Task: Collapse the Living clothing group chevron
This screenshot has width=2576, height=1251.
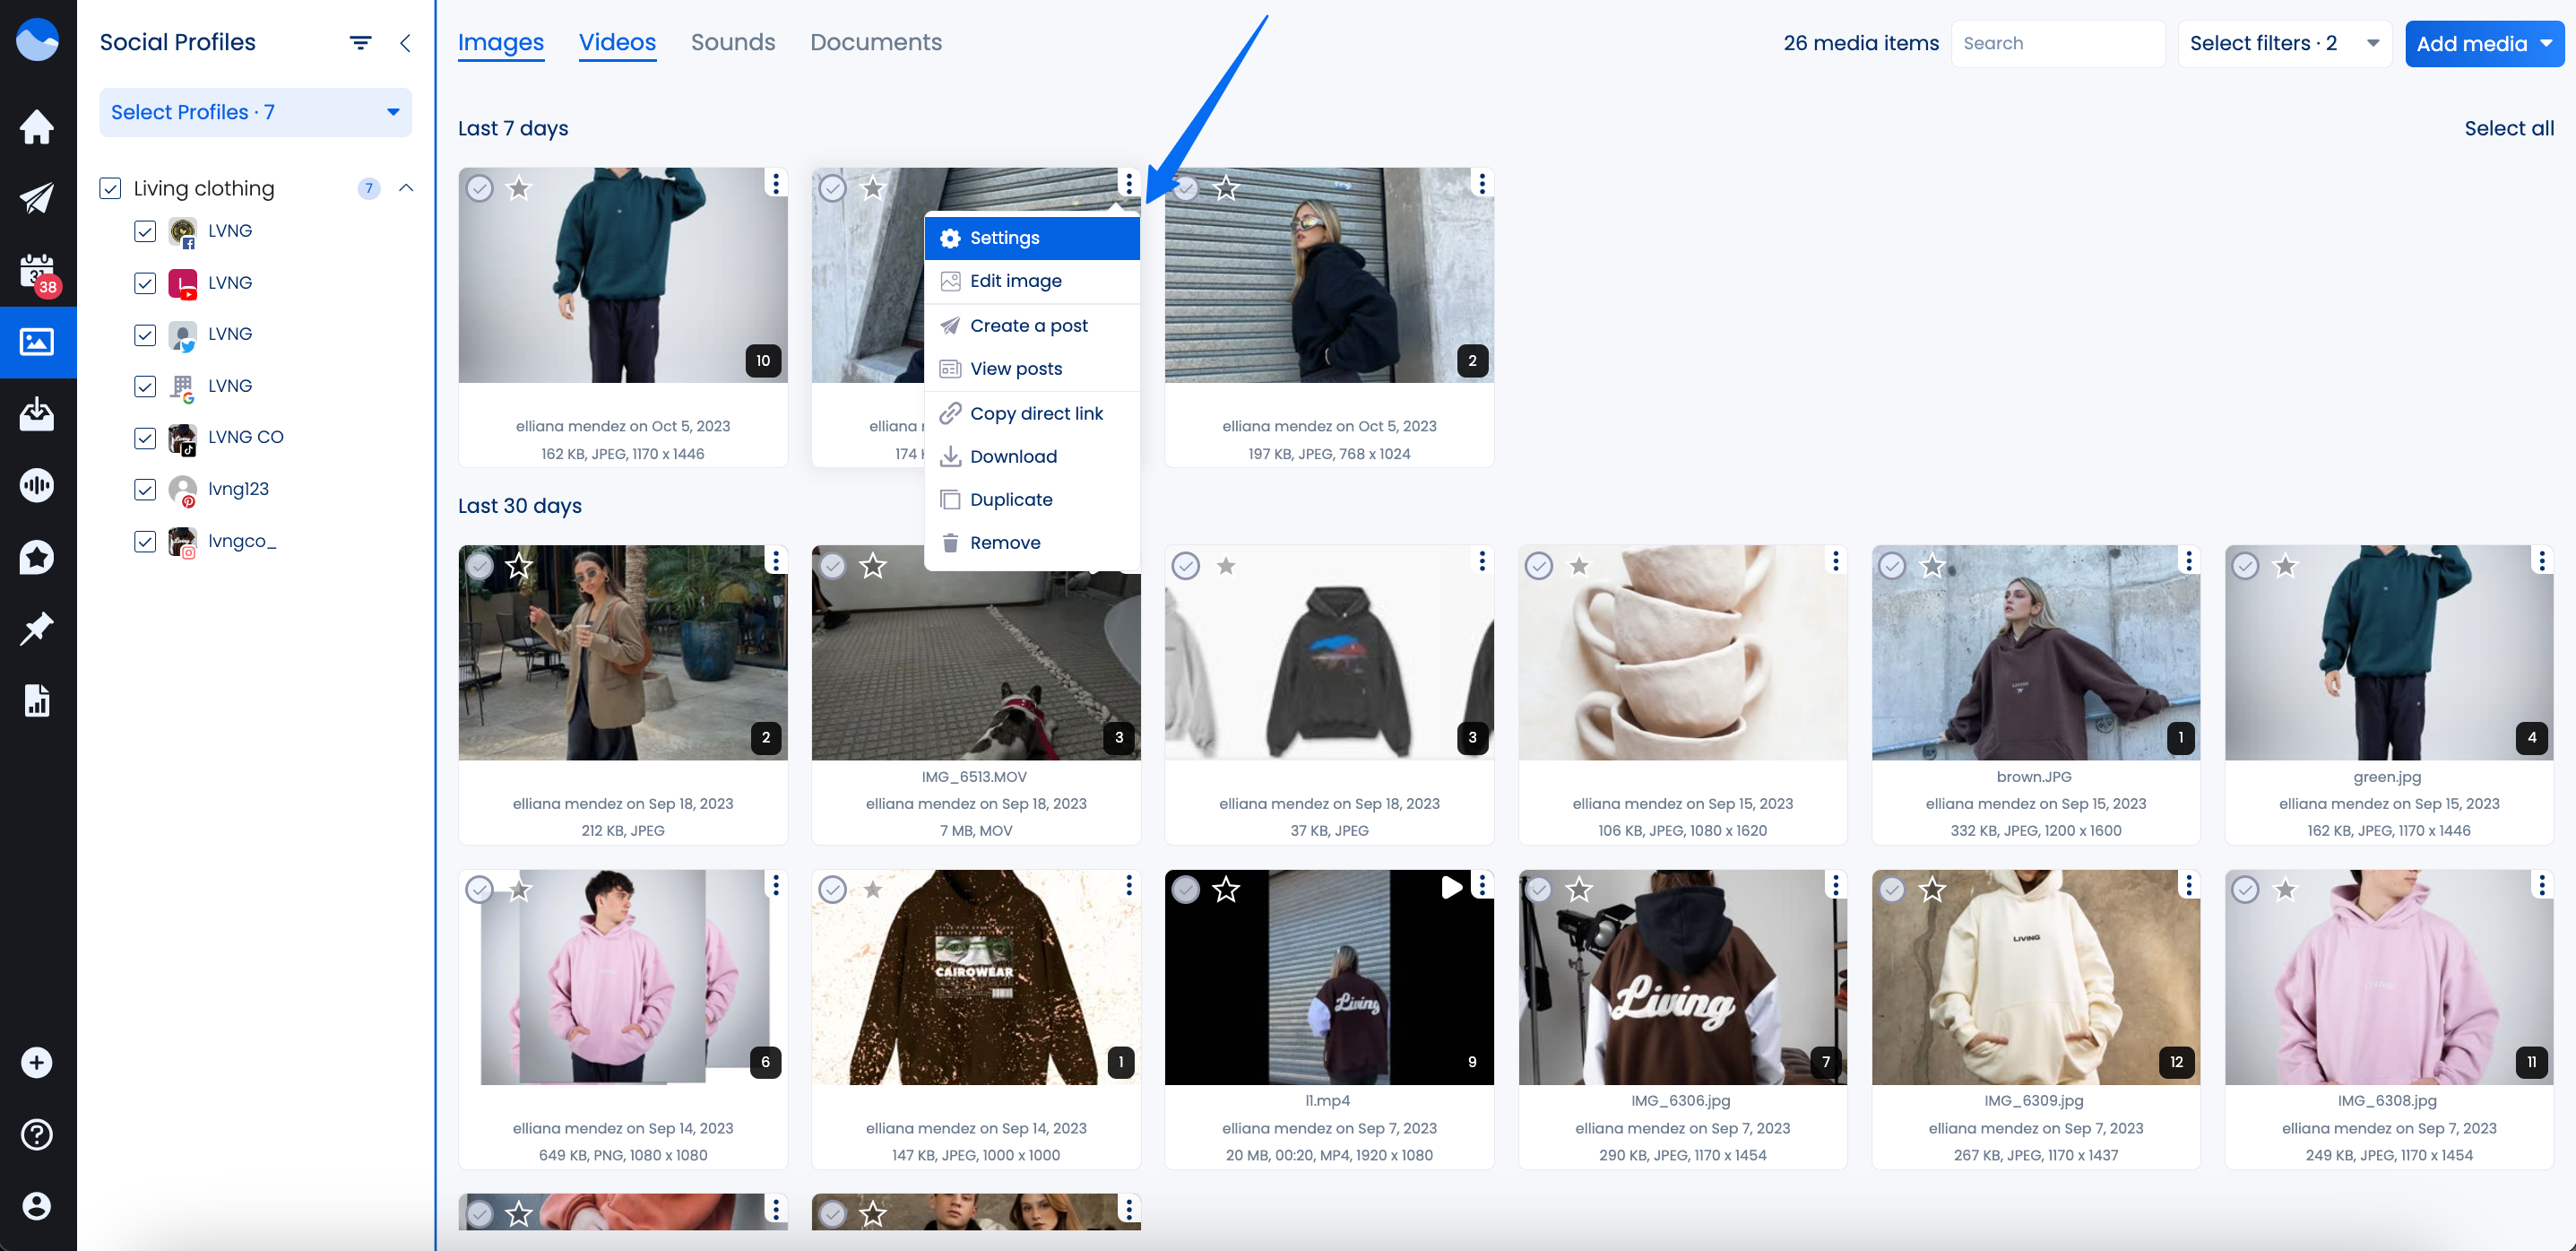Action: coord(406,188)
